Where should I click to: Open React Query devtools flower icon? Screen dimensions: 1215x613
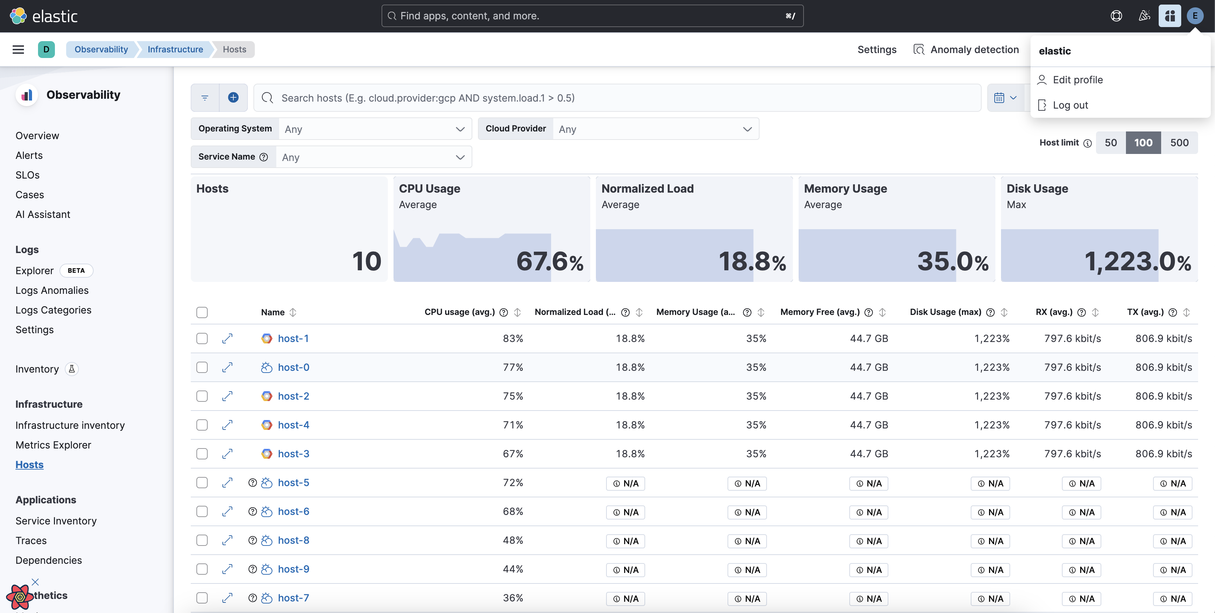(x=20, y=597)
